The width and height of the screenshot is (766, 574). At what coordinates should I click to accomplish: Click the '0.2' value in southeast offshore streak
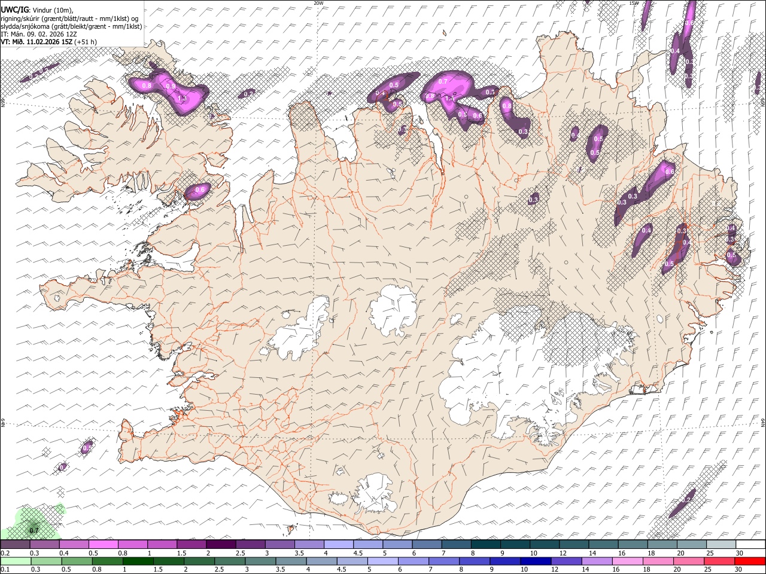click(686, 500)
